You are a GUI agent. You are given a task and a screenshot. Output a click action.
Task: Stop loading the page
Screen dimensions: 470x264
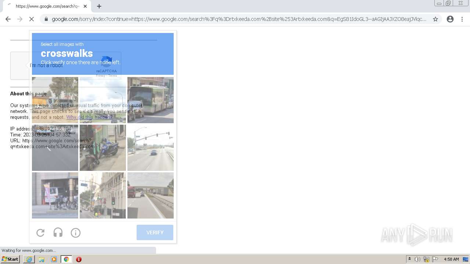(32, 19)
